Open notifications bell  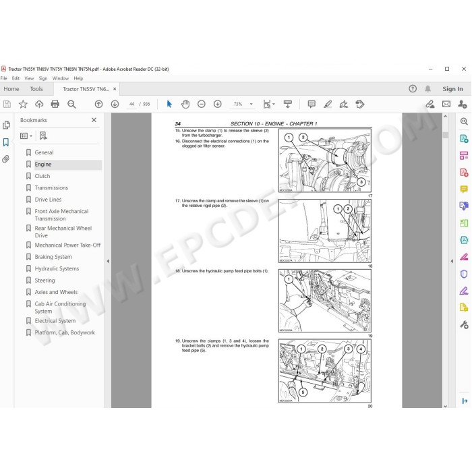[427, 89]
